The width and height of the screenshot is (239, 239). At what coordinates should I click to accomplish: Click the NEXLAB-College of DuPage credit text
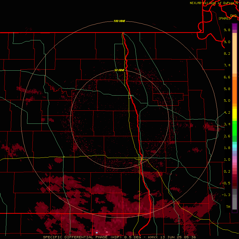[212, 3]
